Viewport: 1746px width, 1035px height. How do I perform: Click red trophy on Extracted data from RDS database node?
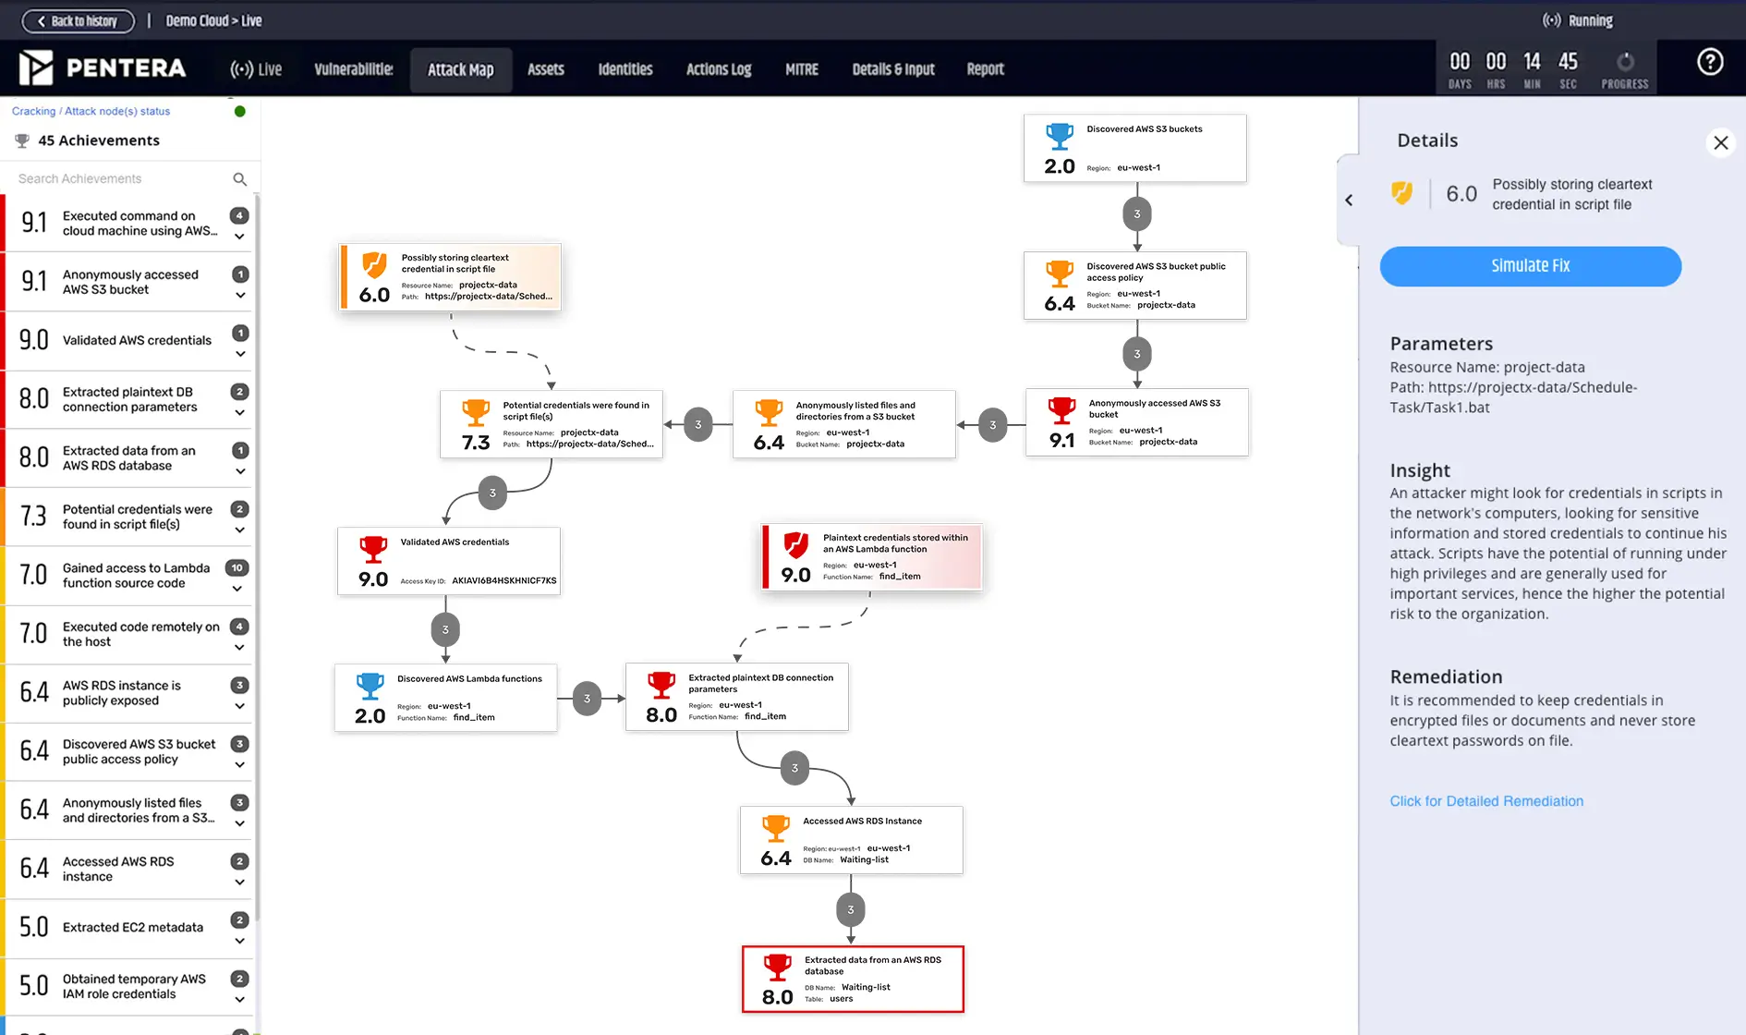click(x=778, y=967)
